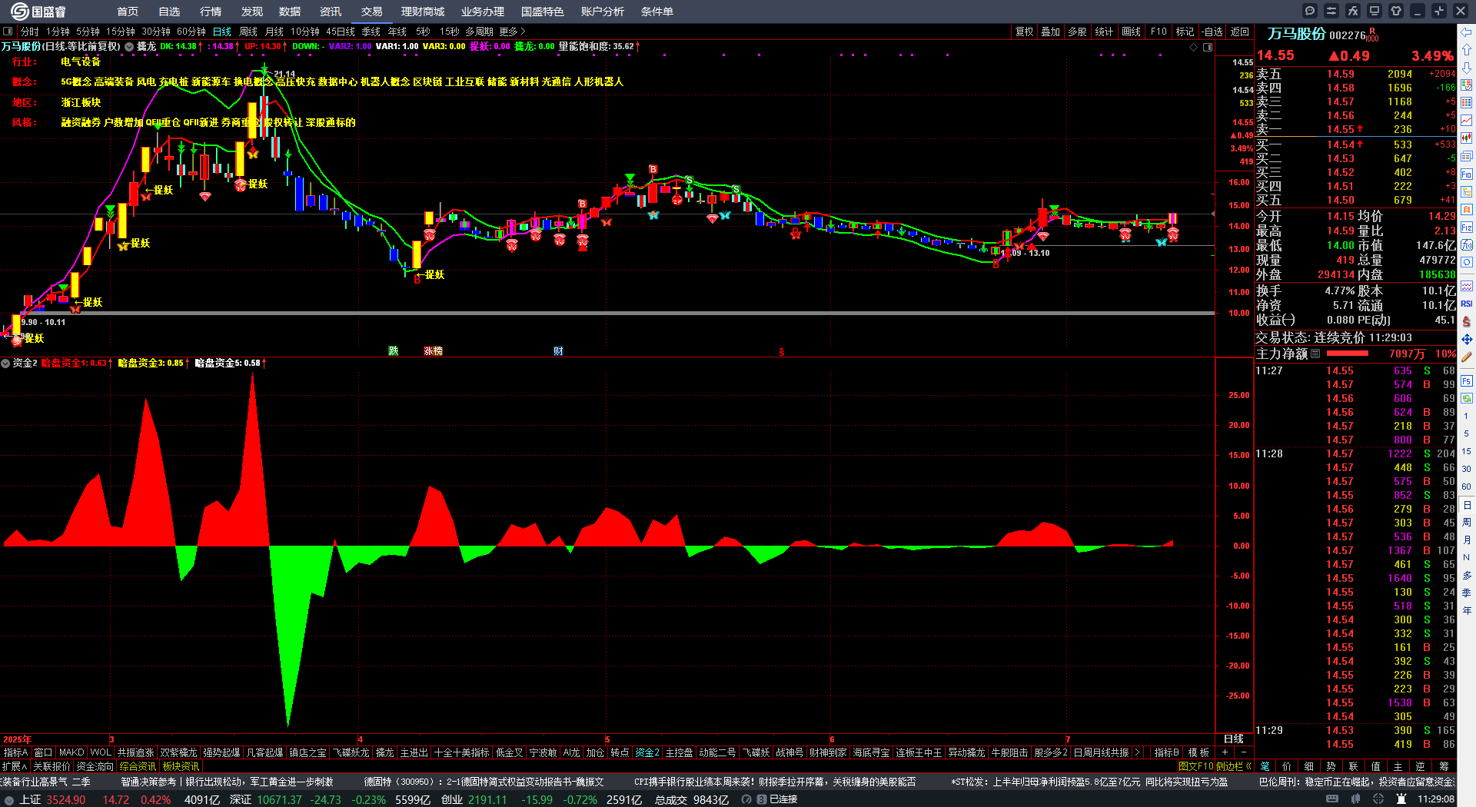Viewport: 1476px width, 807px height.
Task: Click the 万马股份 stock name header
Action: (1296, 34)
